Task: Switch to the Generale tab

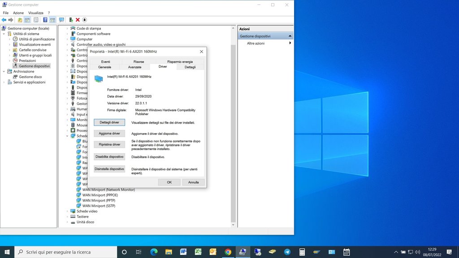Action: pos(104,67)
